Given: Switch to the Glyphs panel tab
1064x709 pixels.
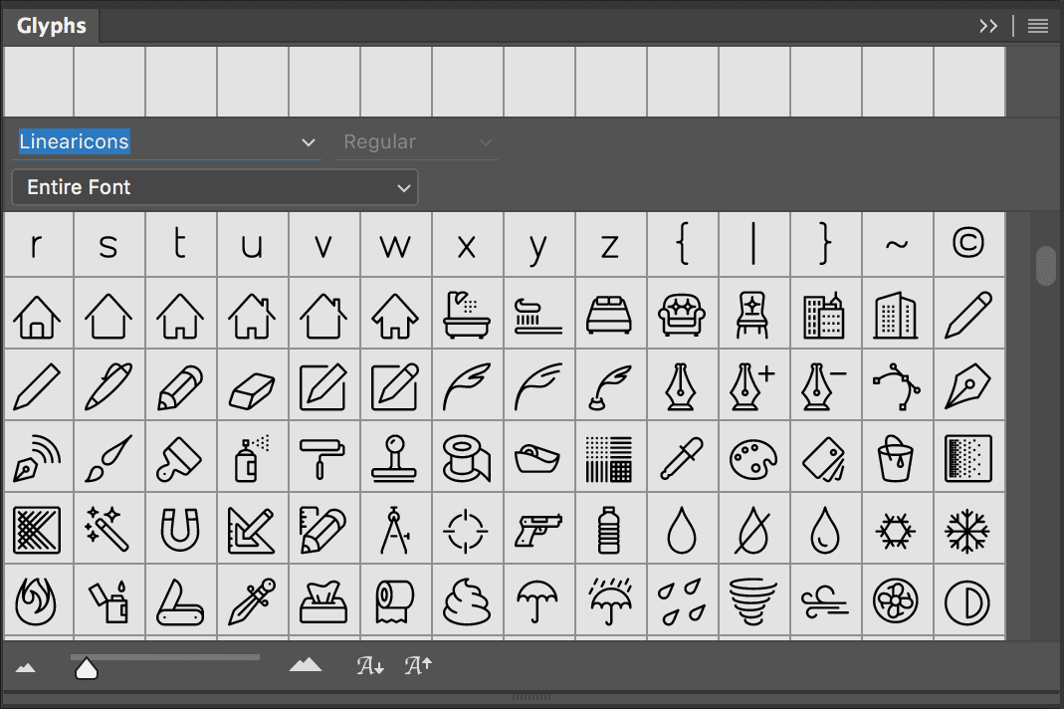Looking at the screenshot, I should coord(52,26).
